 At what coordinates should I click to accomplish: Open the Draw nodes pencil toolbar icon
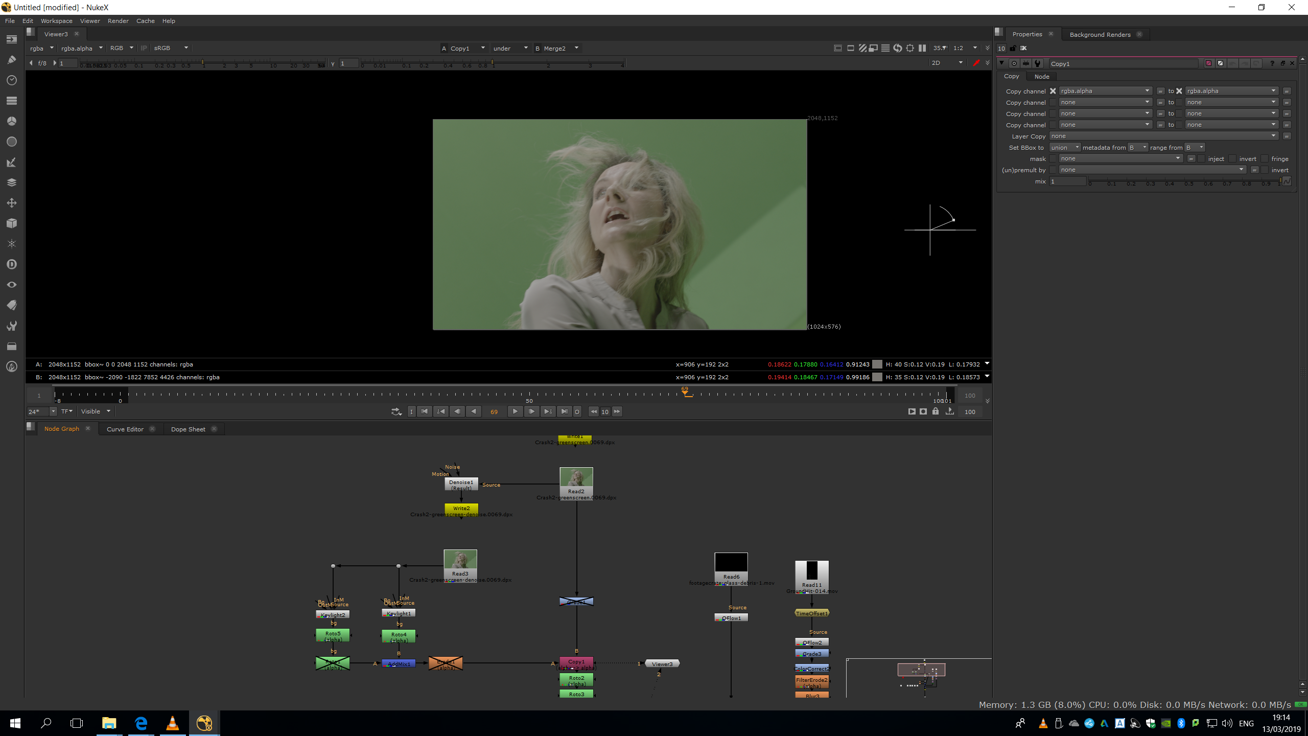12,60
